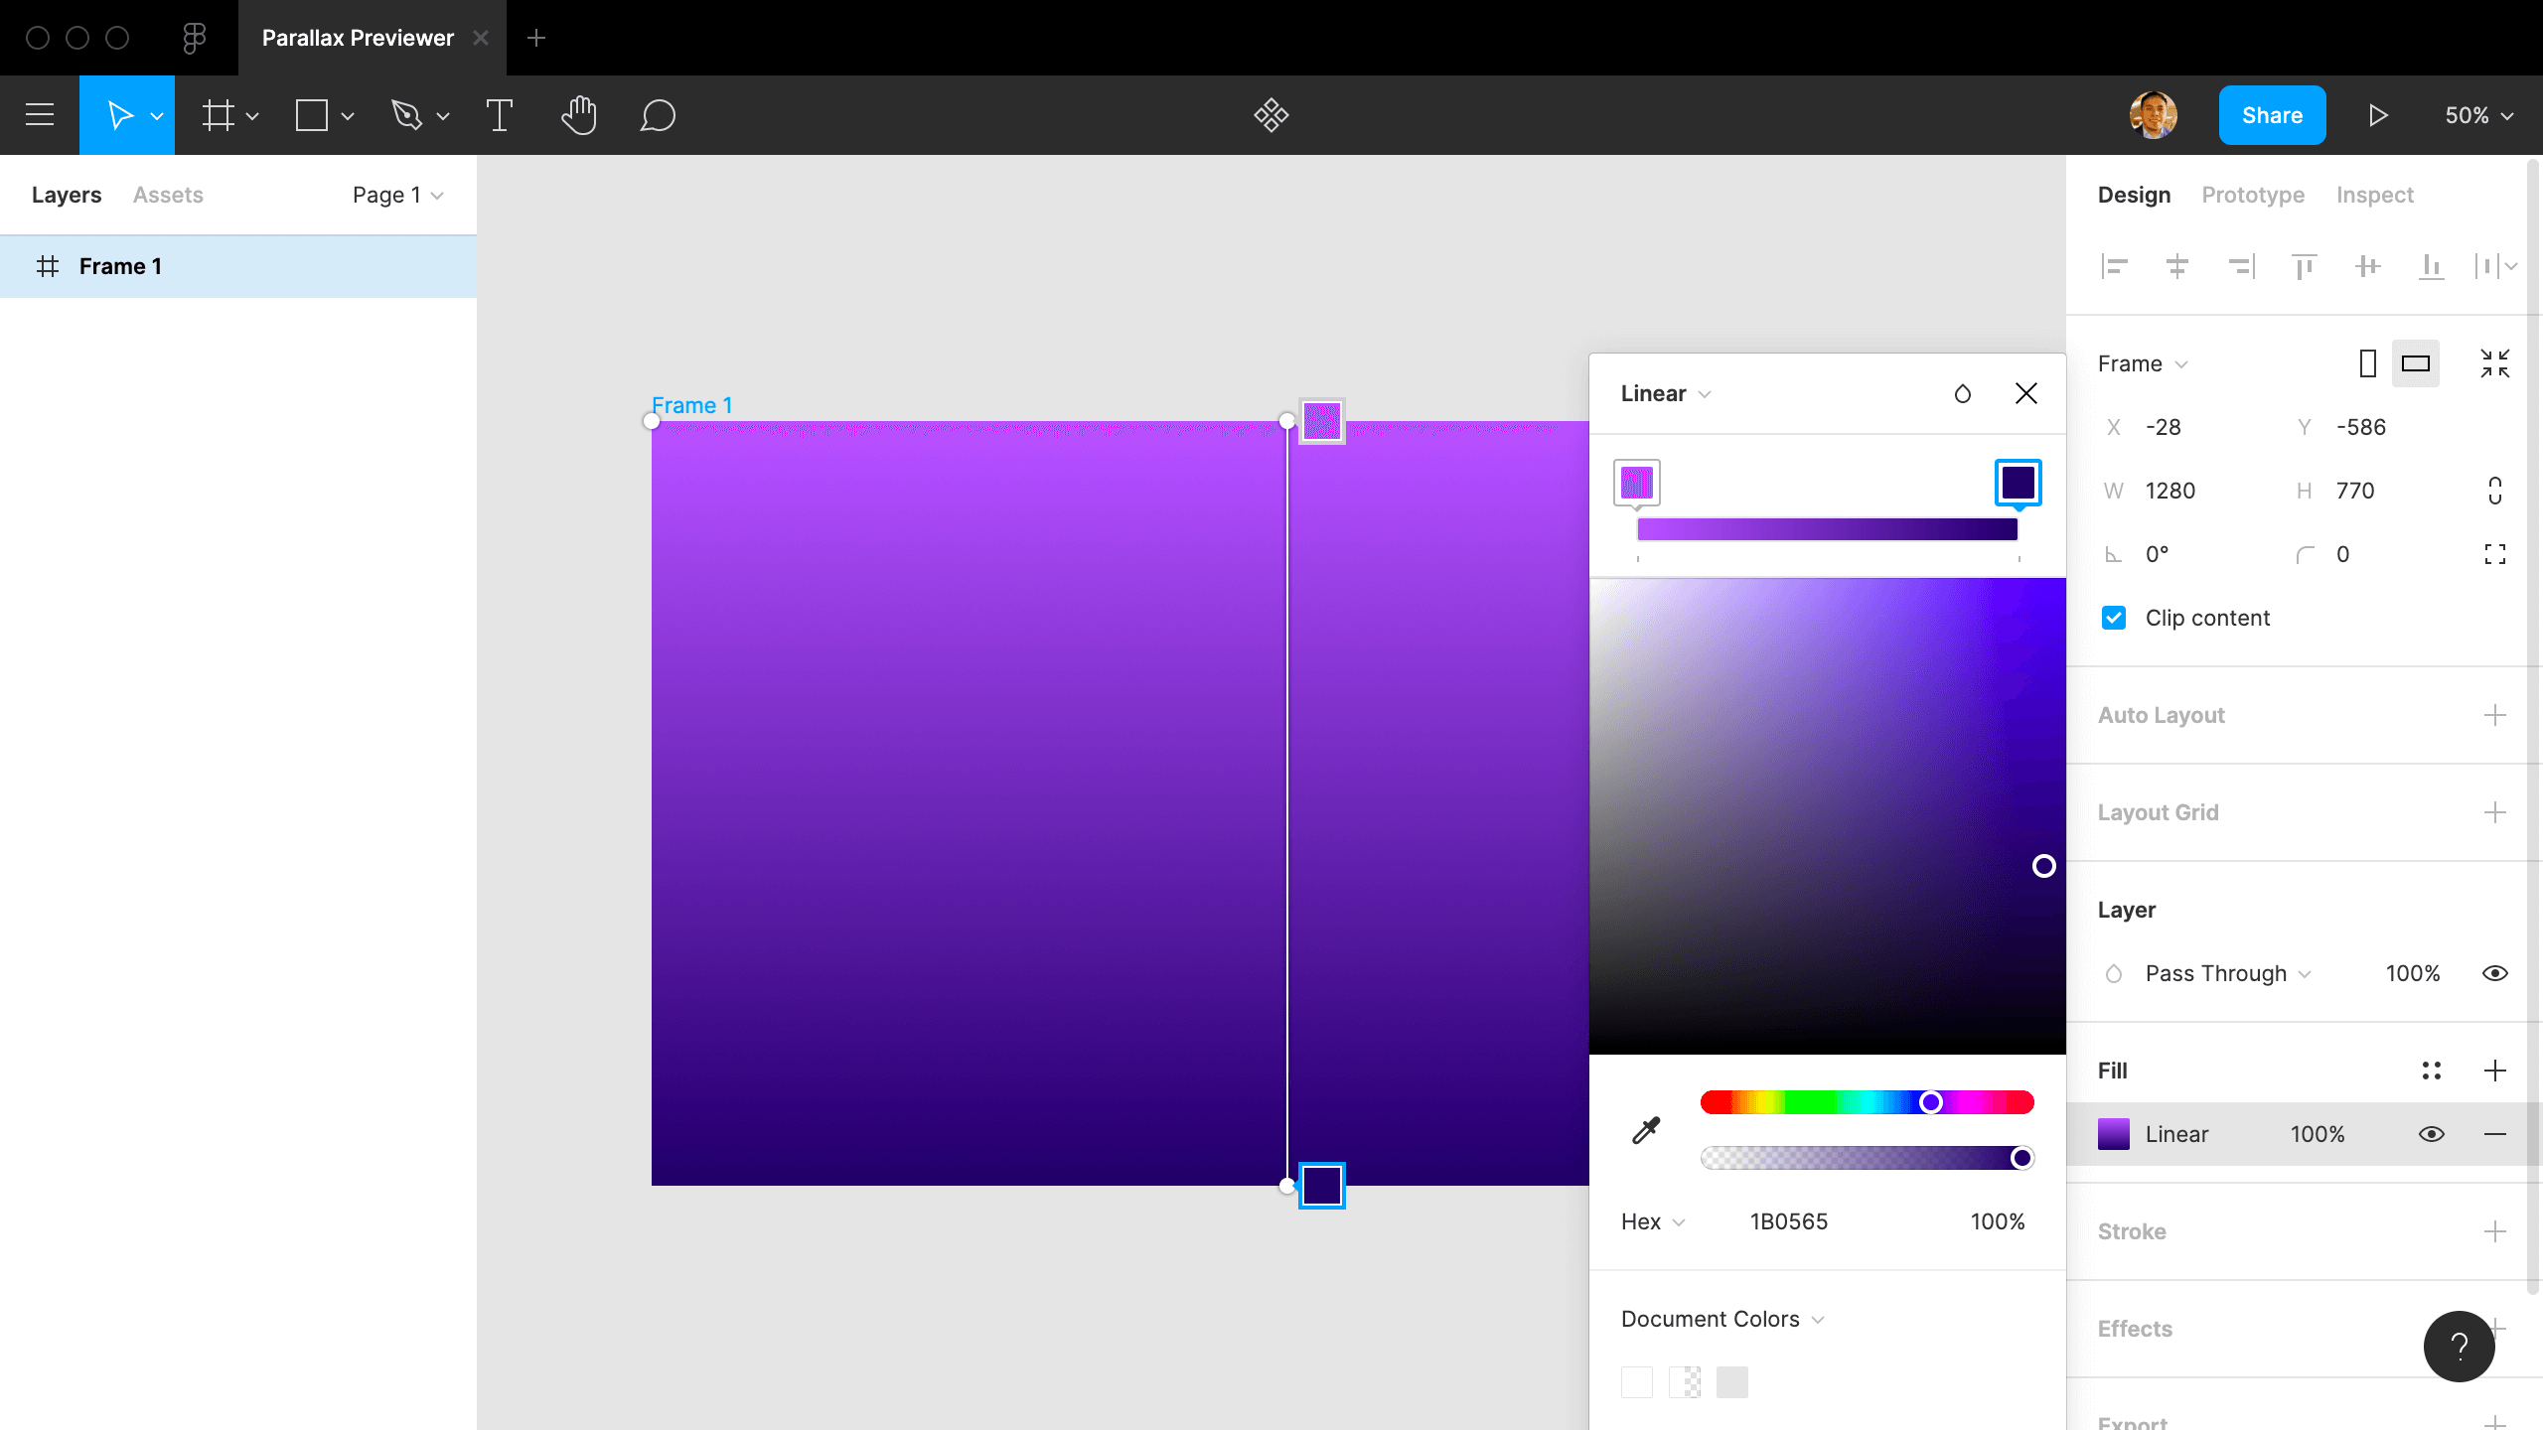Click the resize to fit icon
Image resolution: width=2543 pixels, height=1430 pixels.
[x=2494, y=363]
